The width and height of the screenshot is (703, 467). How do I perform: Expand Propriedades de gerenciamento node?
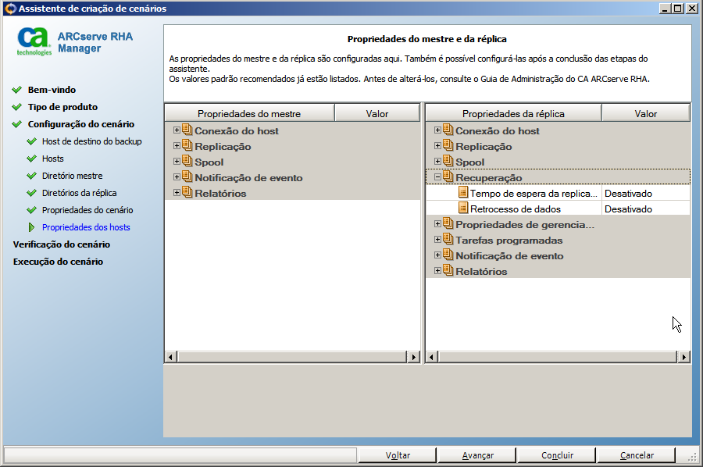tap(437, 224)
